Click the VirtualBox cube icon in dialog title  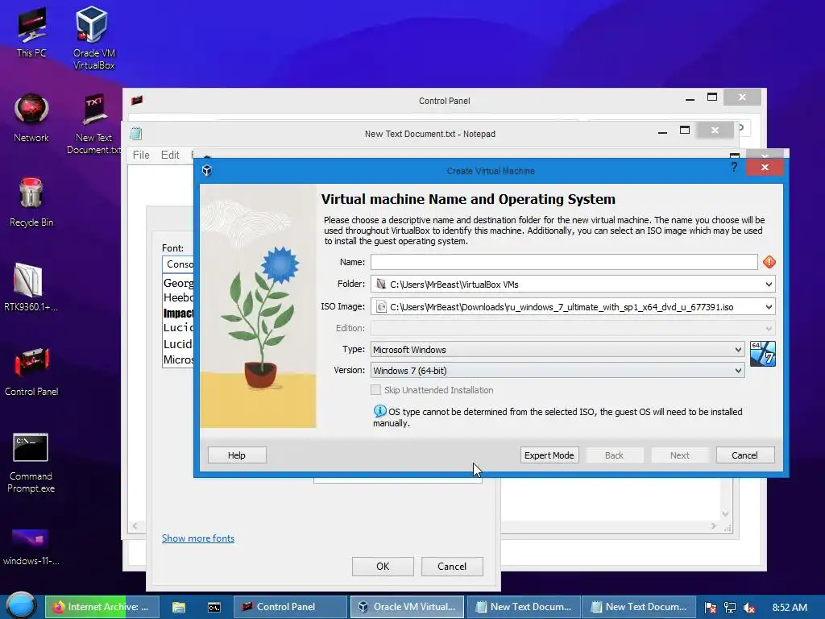coord(207,171)
